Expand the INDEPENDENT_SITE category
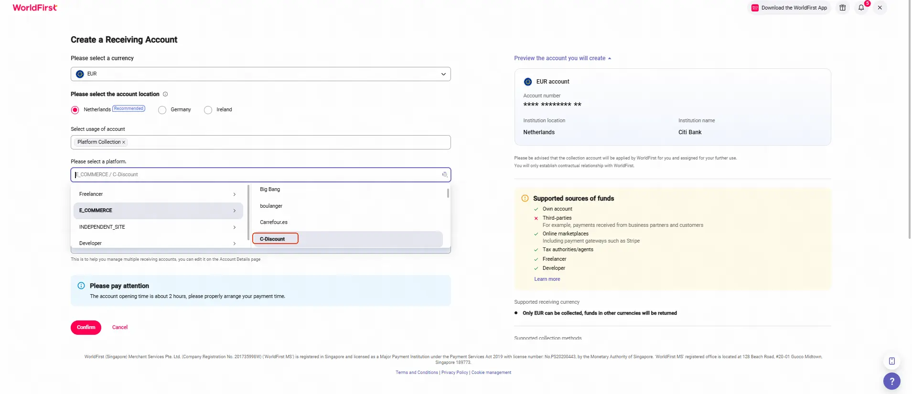Image resolution: width=912 pixels, height=394 pixels. [x=158, y=227]
